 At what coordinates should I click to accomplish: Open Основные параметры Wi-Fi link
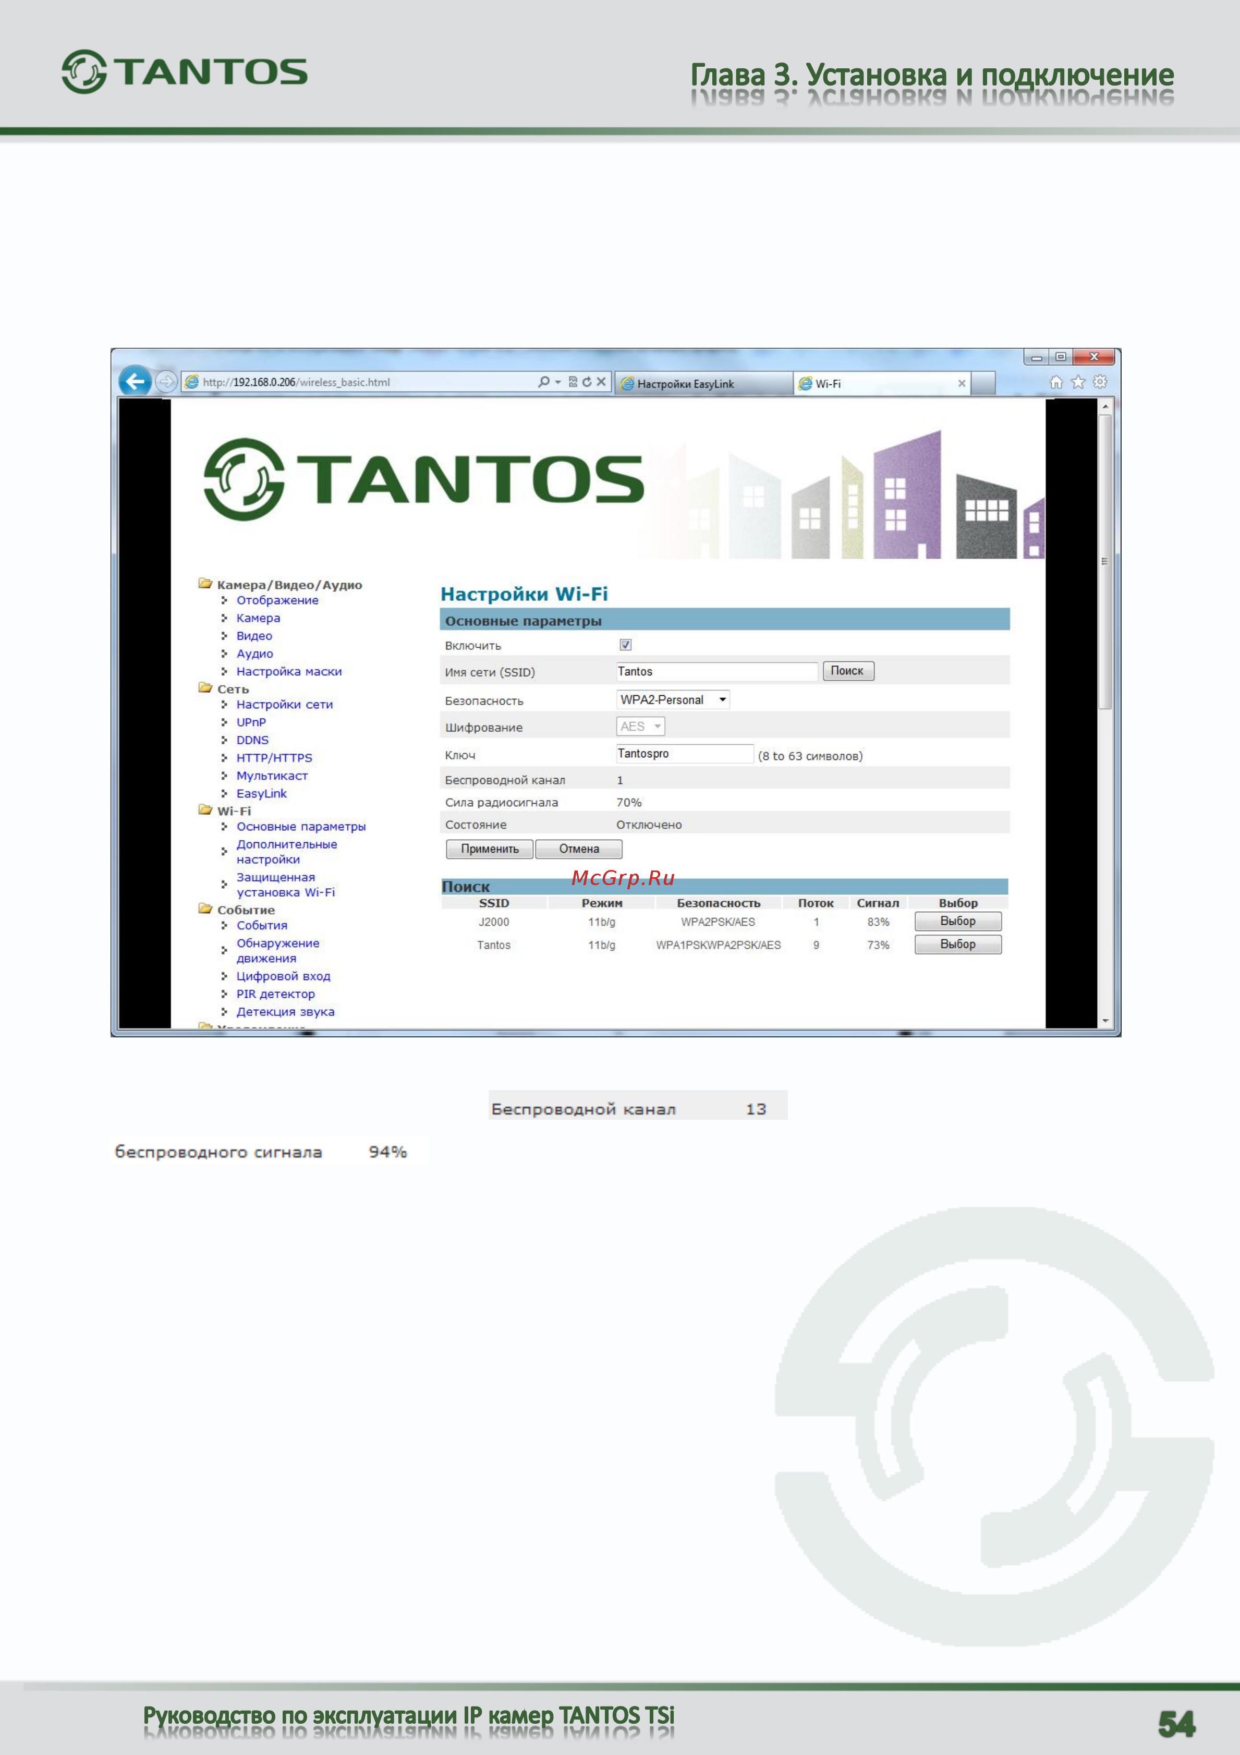301,826
